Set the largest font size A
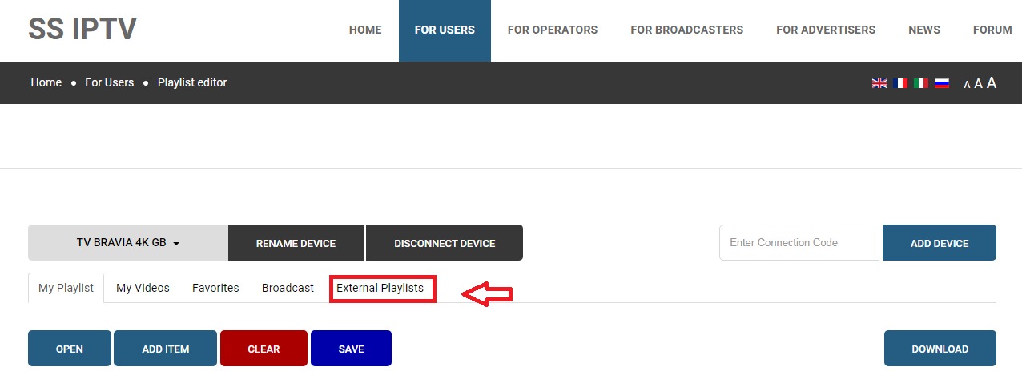This screenshot has height=379, width=1022. (992, 83)
